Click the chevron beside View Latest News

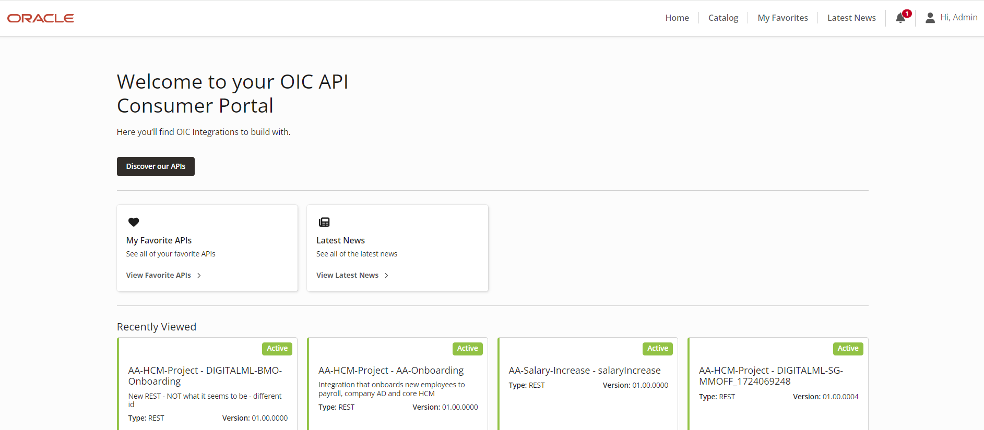coord(386,275)
